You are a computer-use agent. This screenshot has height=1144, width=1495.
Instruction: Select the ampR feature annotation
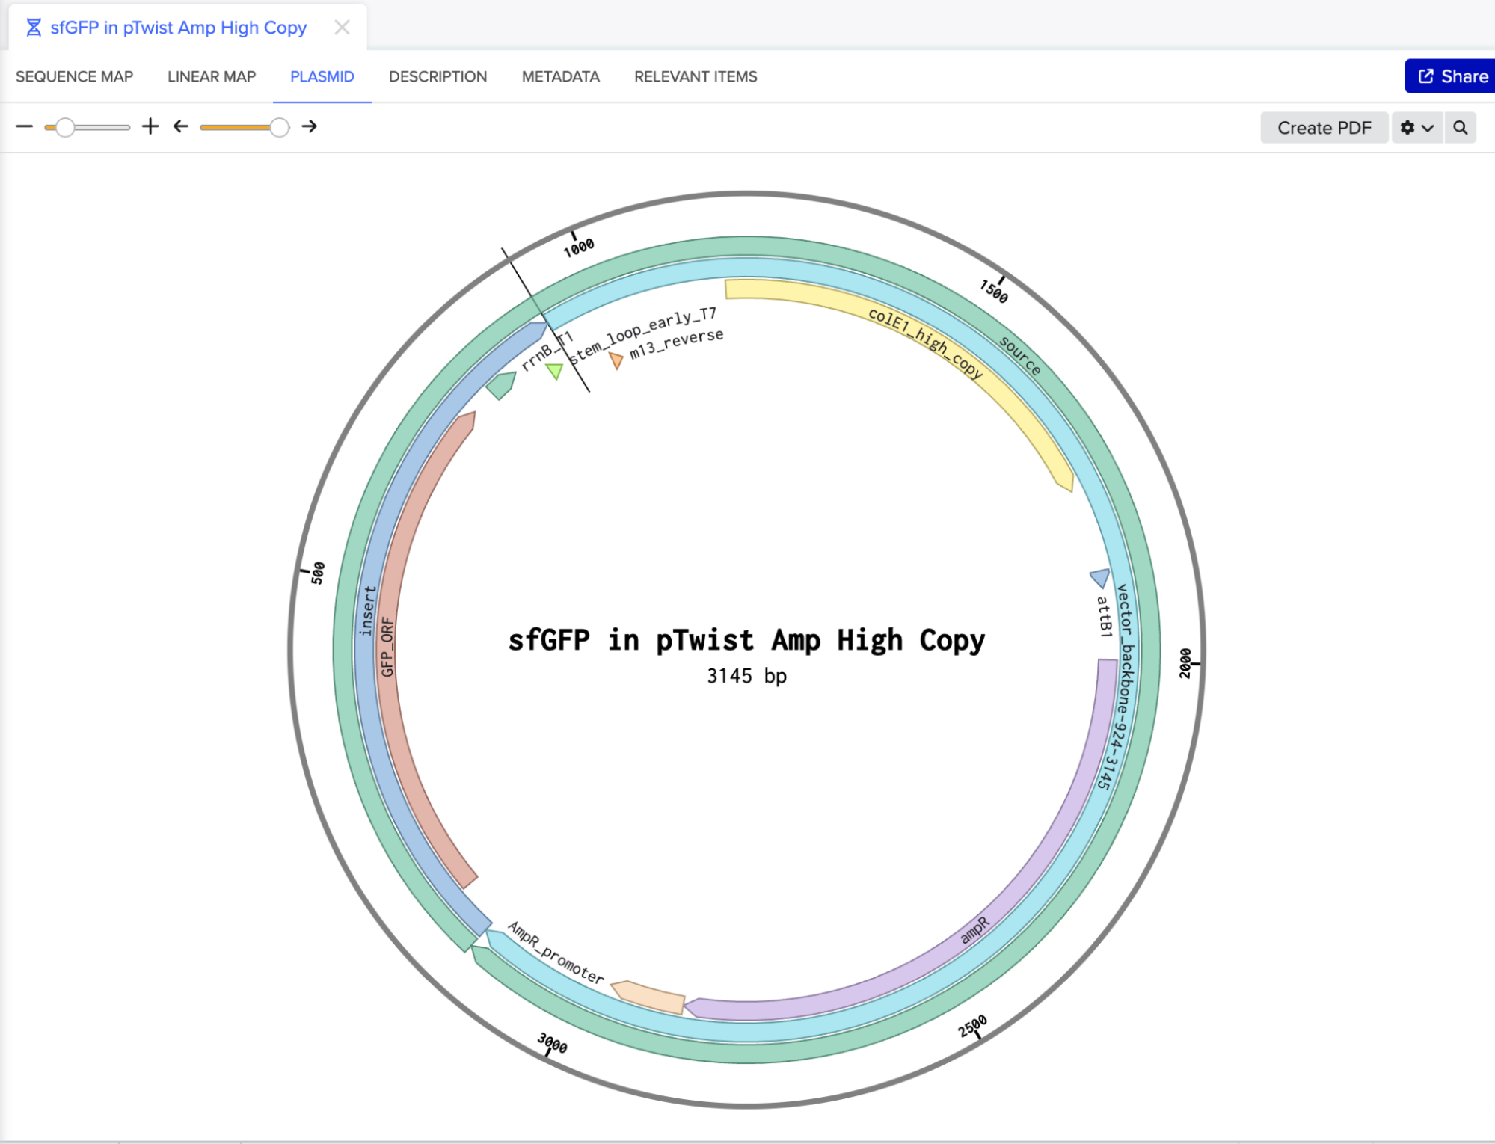(974, 931)
